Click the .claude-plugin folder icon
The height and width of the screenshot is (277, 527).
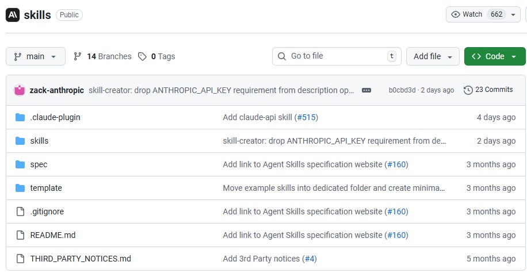coord(20,117)
